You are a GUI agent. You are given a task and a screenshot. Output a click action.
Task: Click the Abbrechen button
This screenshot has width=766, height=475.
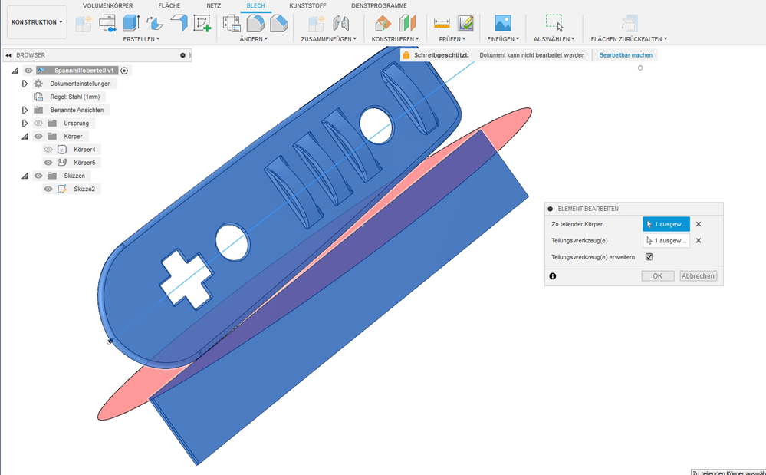pos(698,276)
